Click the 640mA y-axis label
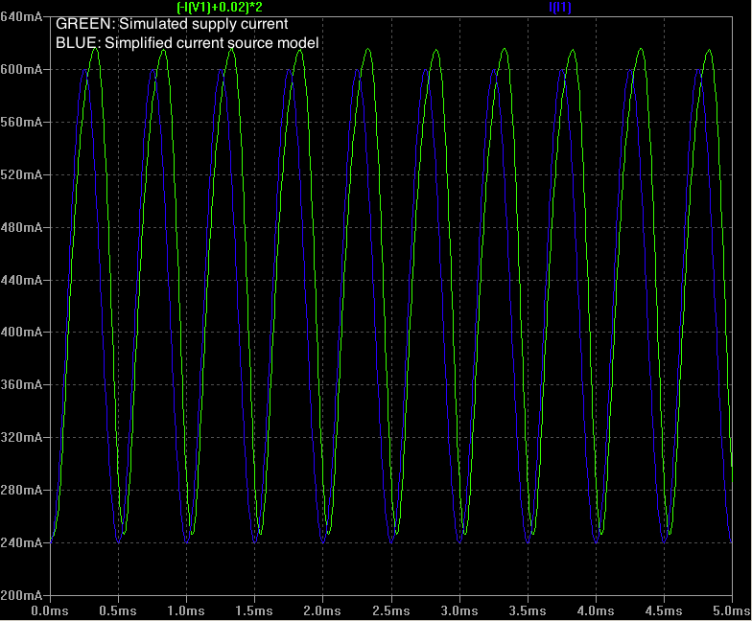 click(21, 17)
